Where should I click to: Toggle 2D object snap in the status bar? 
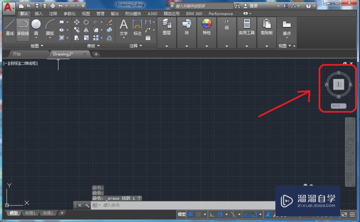[254, 214]
